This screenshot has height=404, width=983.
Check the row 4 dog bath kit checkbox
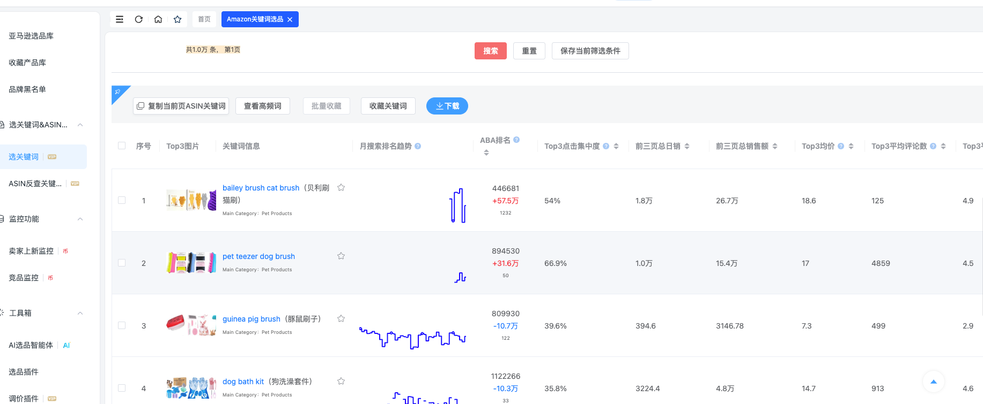point(122,388)
